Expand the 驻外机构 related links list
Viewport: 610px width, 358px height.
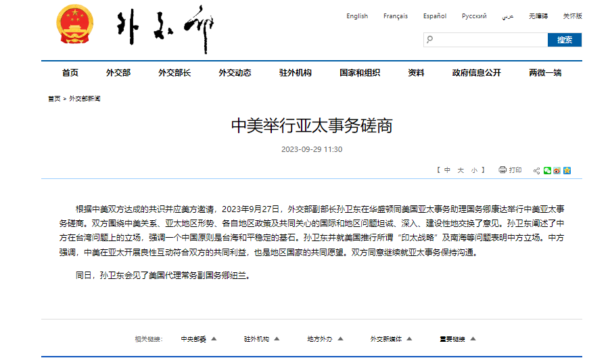(262, 339)
